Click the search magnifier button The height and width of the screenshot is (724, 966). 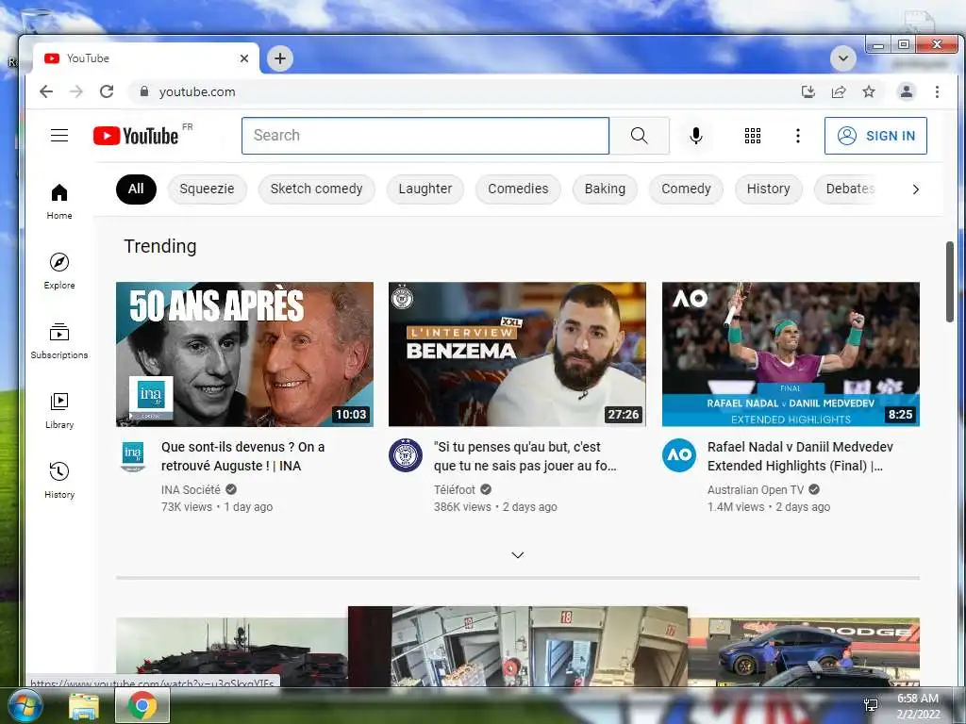coord(639,136)
